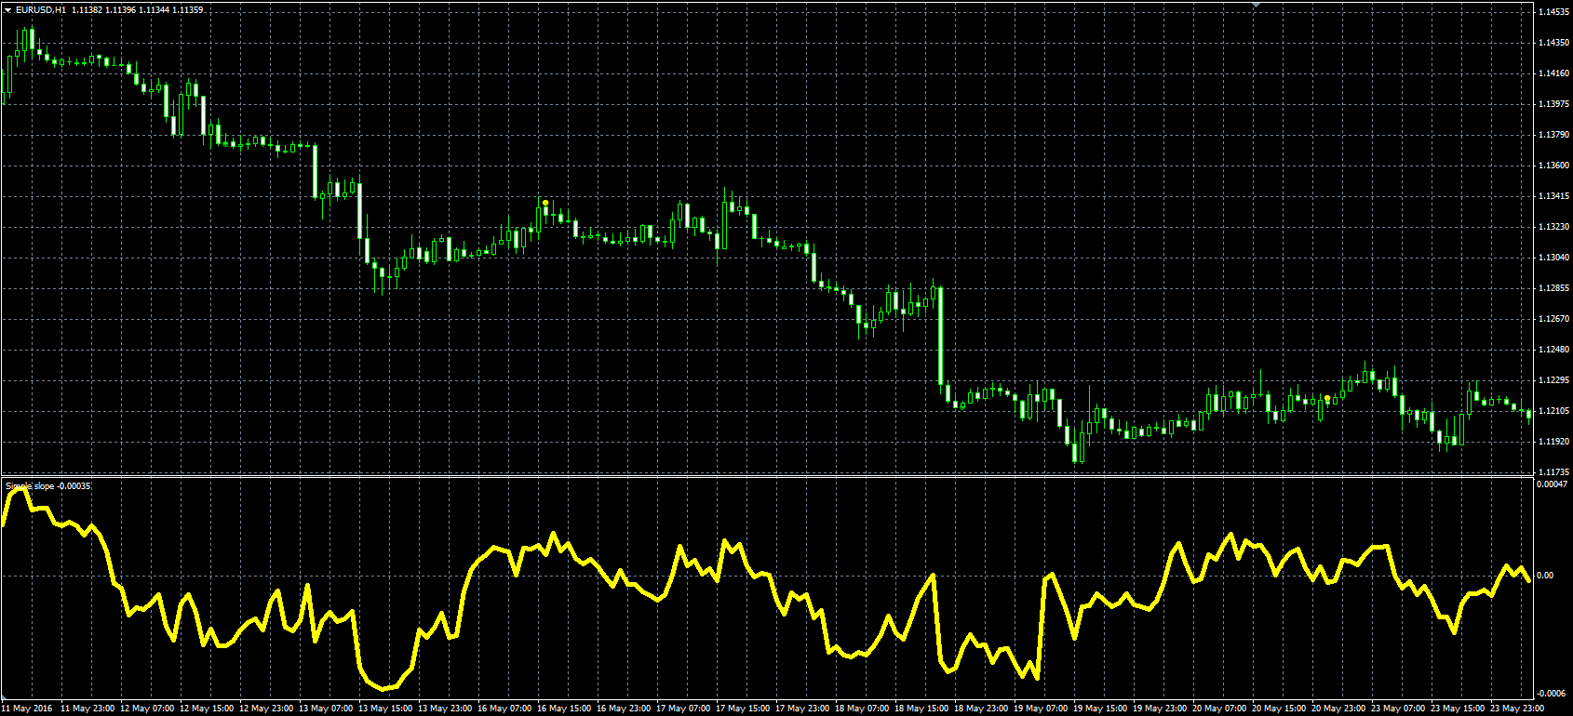This screenshot has height=716, width=1573.
Task: Click the close price value 1.11359
Action: tap(187, 9)
